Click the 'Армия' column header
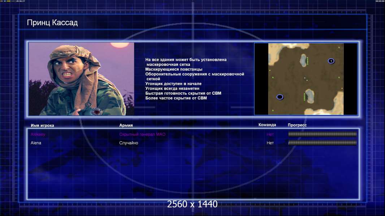The height and width of the screenshot is (216, 385). pos(126,125)
